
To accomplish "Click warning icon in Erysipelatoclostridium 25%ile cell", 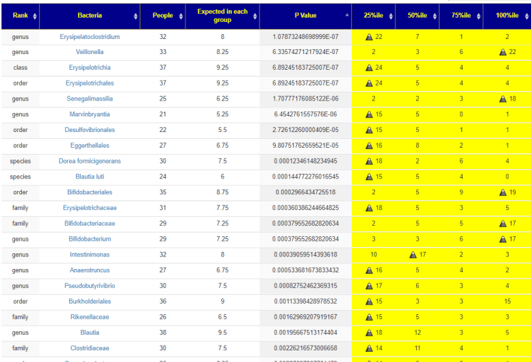I will (370, 36).
